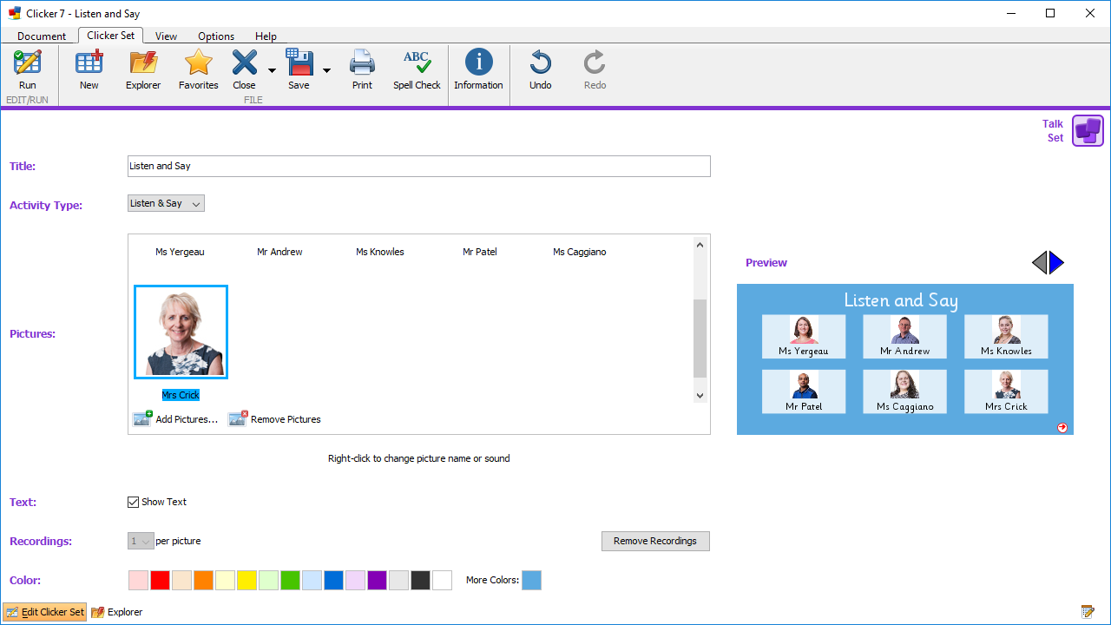Click the Ms Caggiano name in pictures list

(x=579, y=252)
